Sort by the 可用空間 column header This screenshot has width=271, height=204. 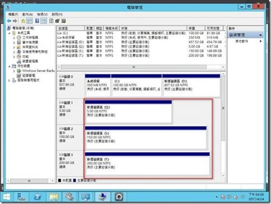[214, 28]
